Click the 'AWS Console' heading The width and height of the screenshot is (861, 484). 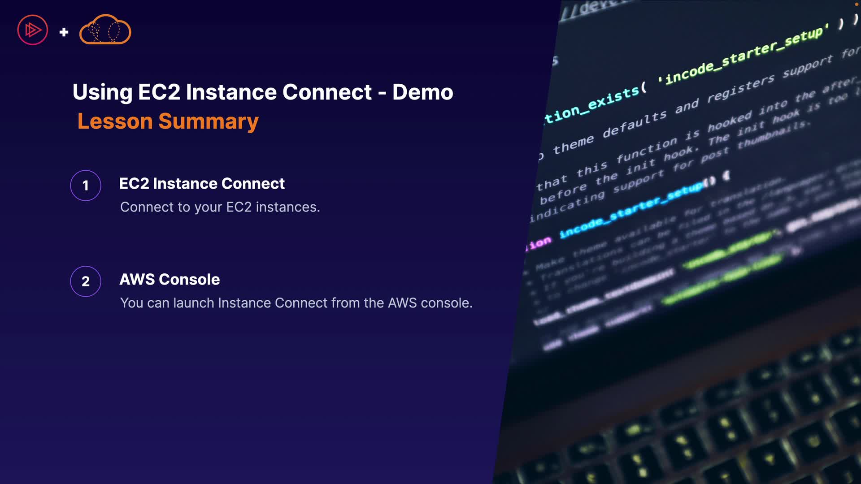pos(170,280)
